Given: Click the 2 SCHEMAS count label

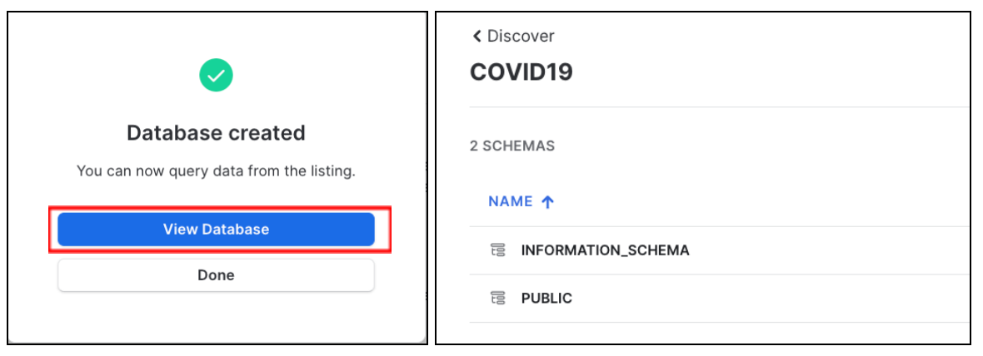Looking at the screenshot, I should pos(512,146).
